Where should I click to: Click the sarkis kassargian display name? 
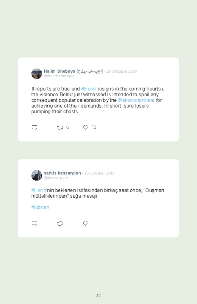pos(62,173)
